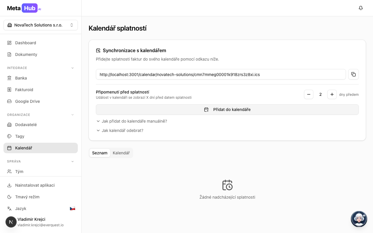
Task: Open Fakturoid integration page
Action: 24,90
